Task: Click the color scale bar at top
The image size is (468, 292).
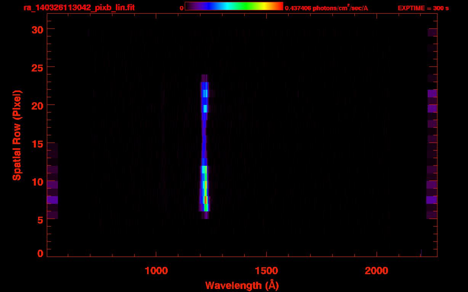Action: 234,6
